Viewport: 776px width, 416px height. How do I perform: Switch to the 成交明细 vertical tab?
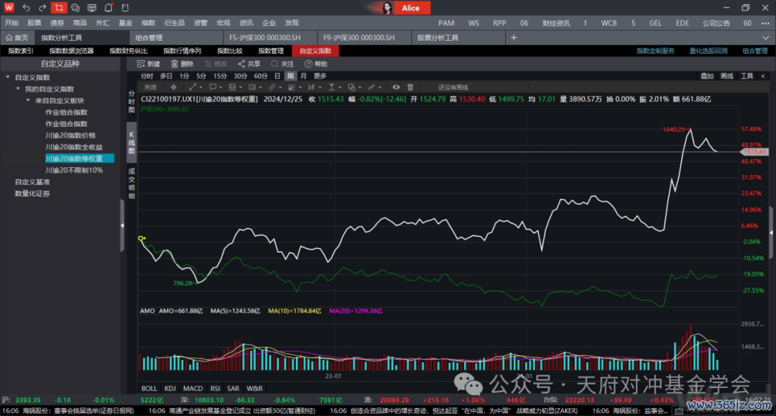[131, 184]
